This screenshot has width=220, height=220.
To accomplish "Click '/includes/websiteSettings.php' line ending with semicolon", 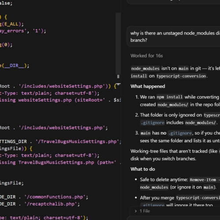I will tap(54, 128).
